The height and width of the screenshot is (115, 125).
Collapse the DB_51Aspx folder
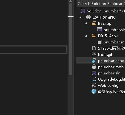86,36
